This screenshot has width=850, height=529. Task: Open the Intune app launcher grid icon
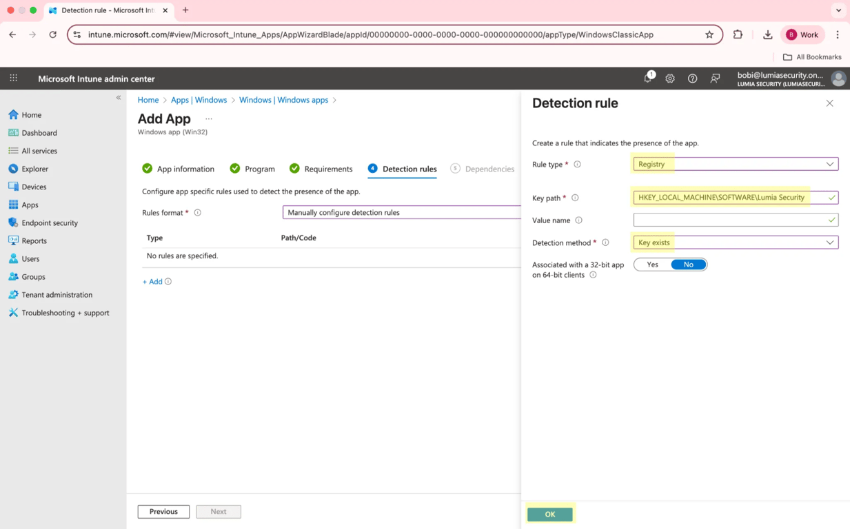pos(13,79)
